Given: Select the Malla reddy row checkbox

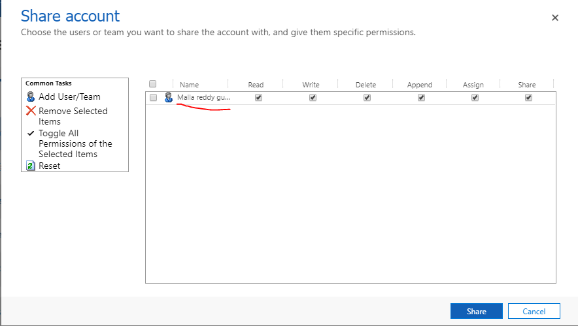Looking at the screenshot, I should click(153, 97).
